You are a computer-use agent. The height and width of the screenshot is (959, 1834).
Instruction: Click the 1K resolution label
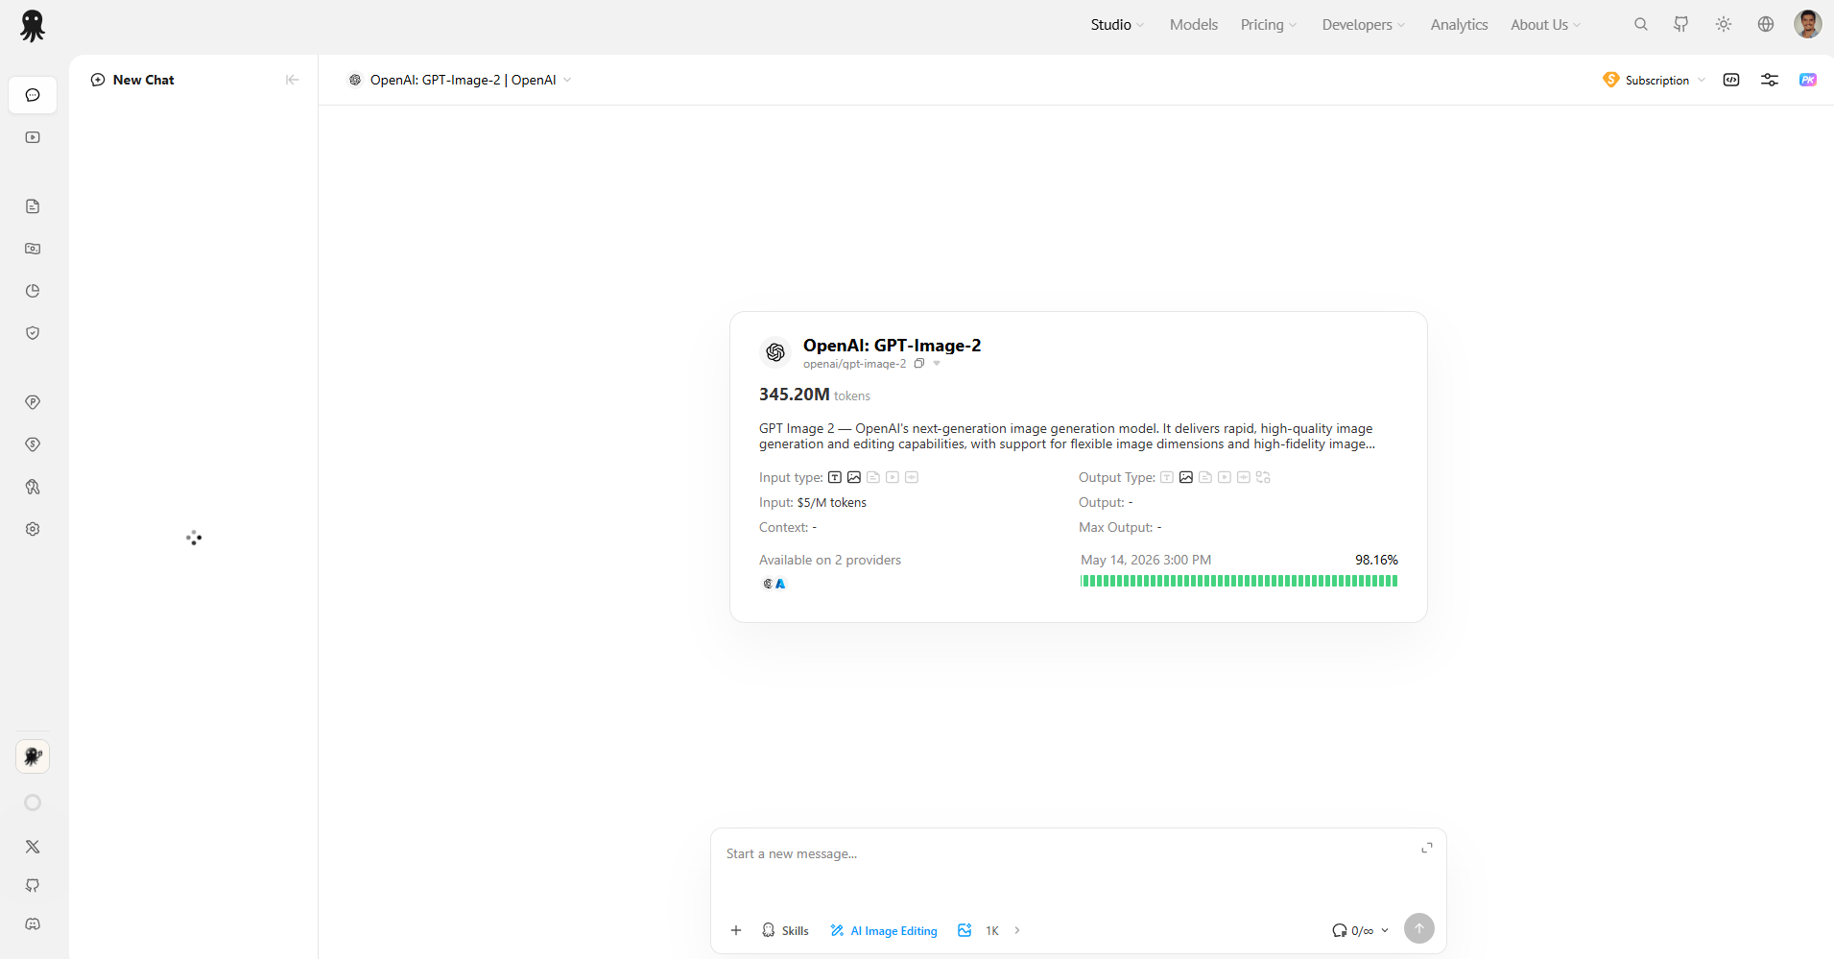coord(992,930)
